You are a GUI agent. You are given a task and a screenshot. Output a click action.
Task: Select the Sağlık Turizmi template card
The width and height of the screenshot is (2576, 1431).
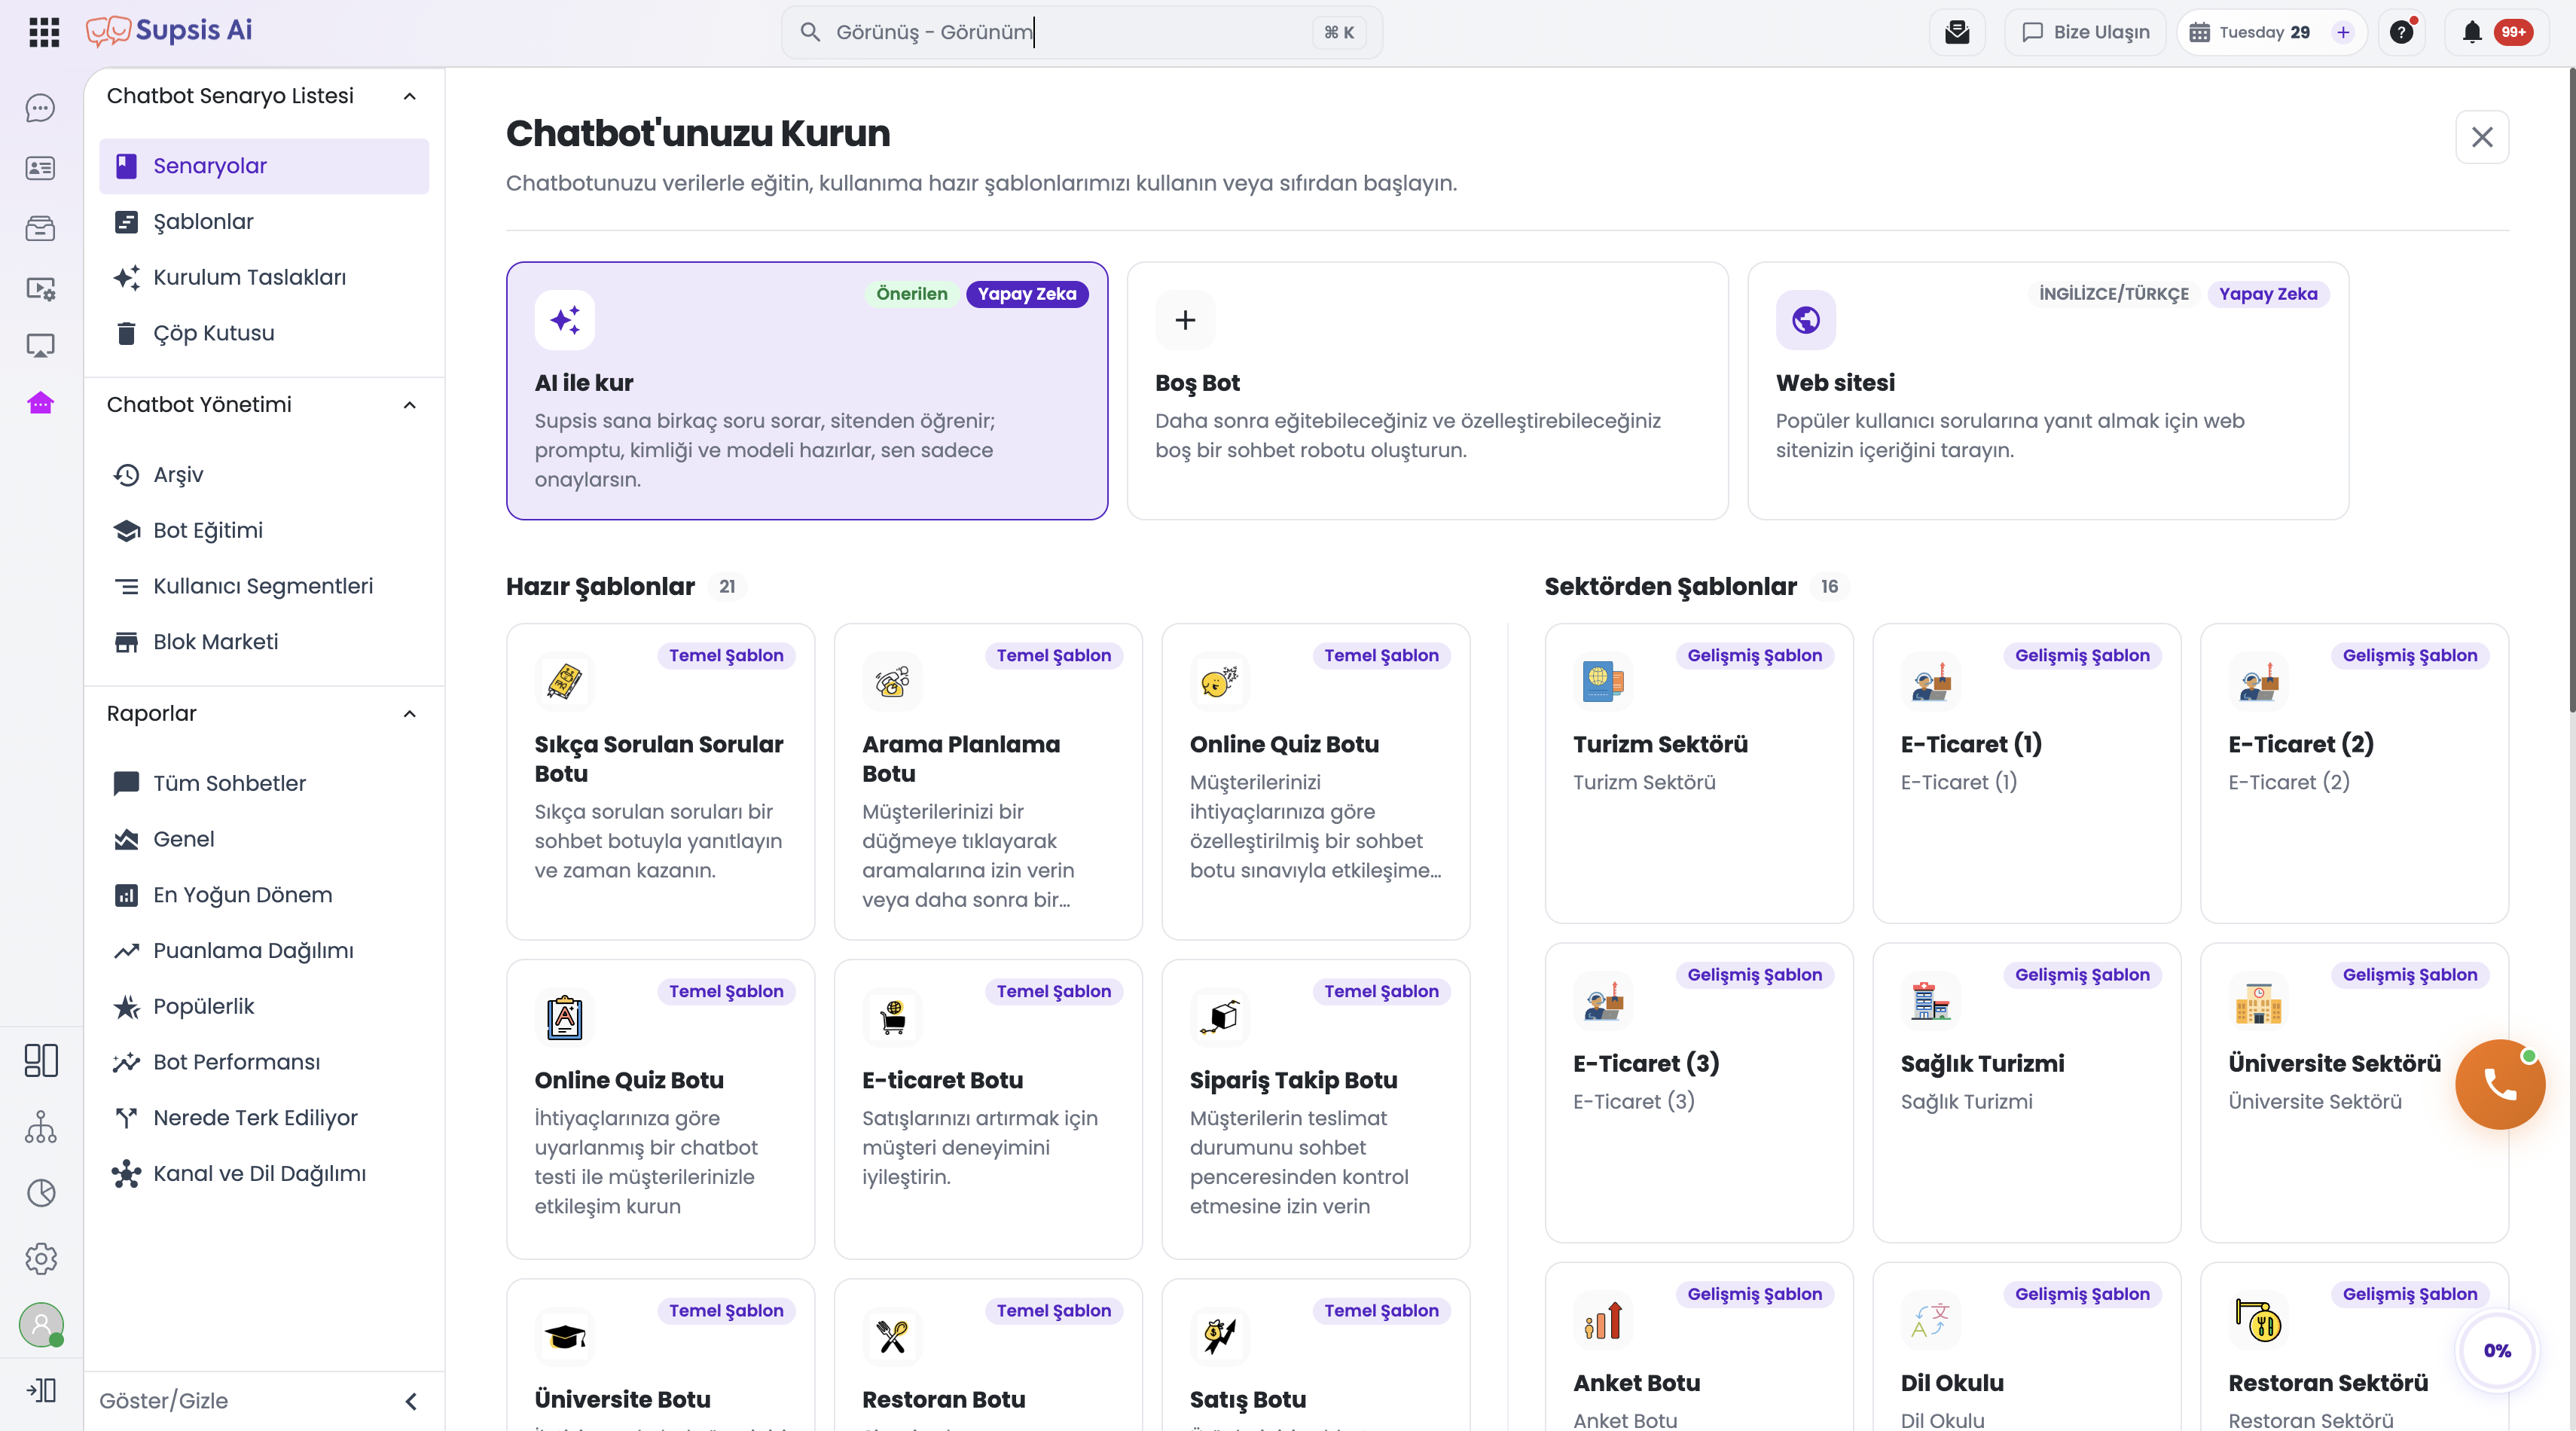coord(2026,1093)
